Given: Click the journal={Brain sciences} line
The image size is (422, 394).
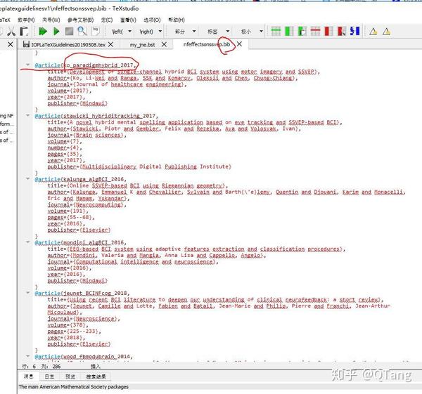Looking at the screenshot, I should click(87, 135).
